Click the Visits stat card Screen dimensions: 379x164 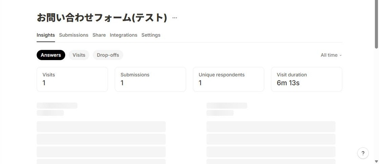point(72,79)
